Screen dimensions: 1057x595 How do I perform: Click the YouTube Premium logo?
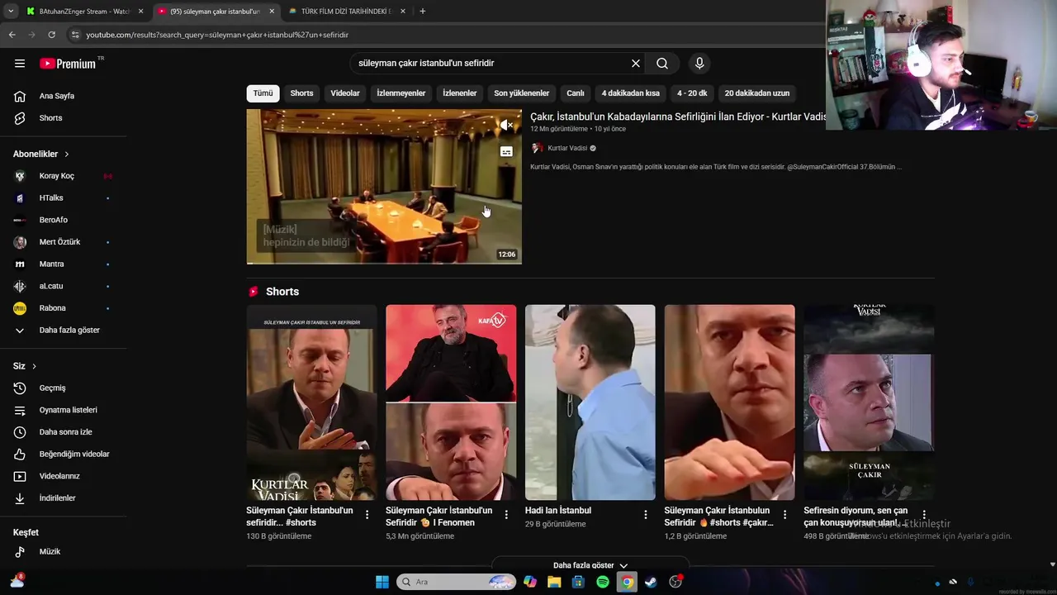tap(68, 64)
